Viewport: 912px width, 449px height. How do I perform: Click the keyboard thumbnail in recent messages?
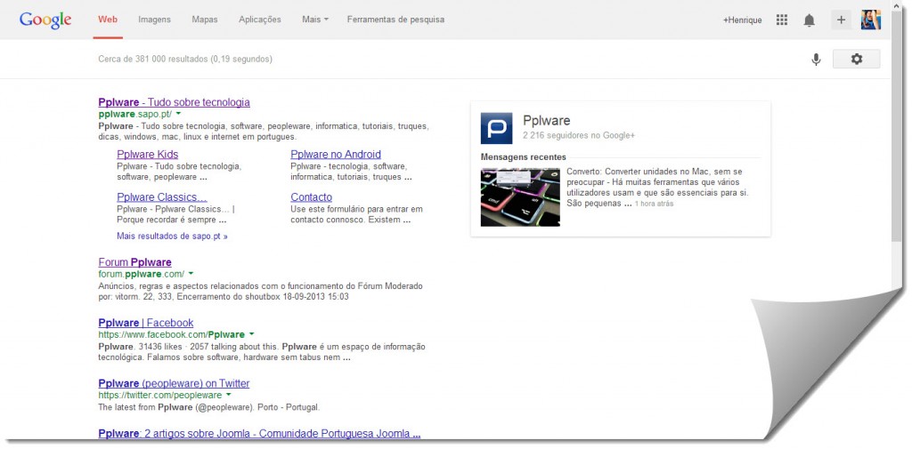(x=520, y=197)
